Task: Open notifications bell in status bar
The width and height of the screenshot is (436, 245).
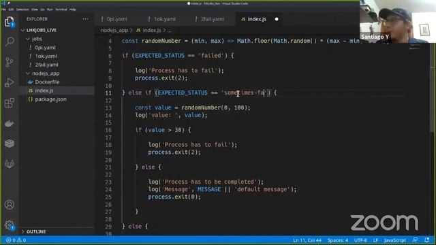Action: 427,240
